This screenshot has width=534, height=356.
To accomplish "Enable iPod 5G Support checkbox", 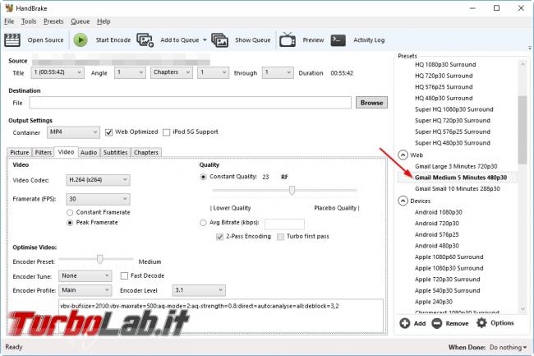I will click(166, 132).
